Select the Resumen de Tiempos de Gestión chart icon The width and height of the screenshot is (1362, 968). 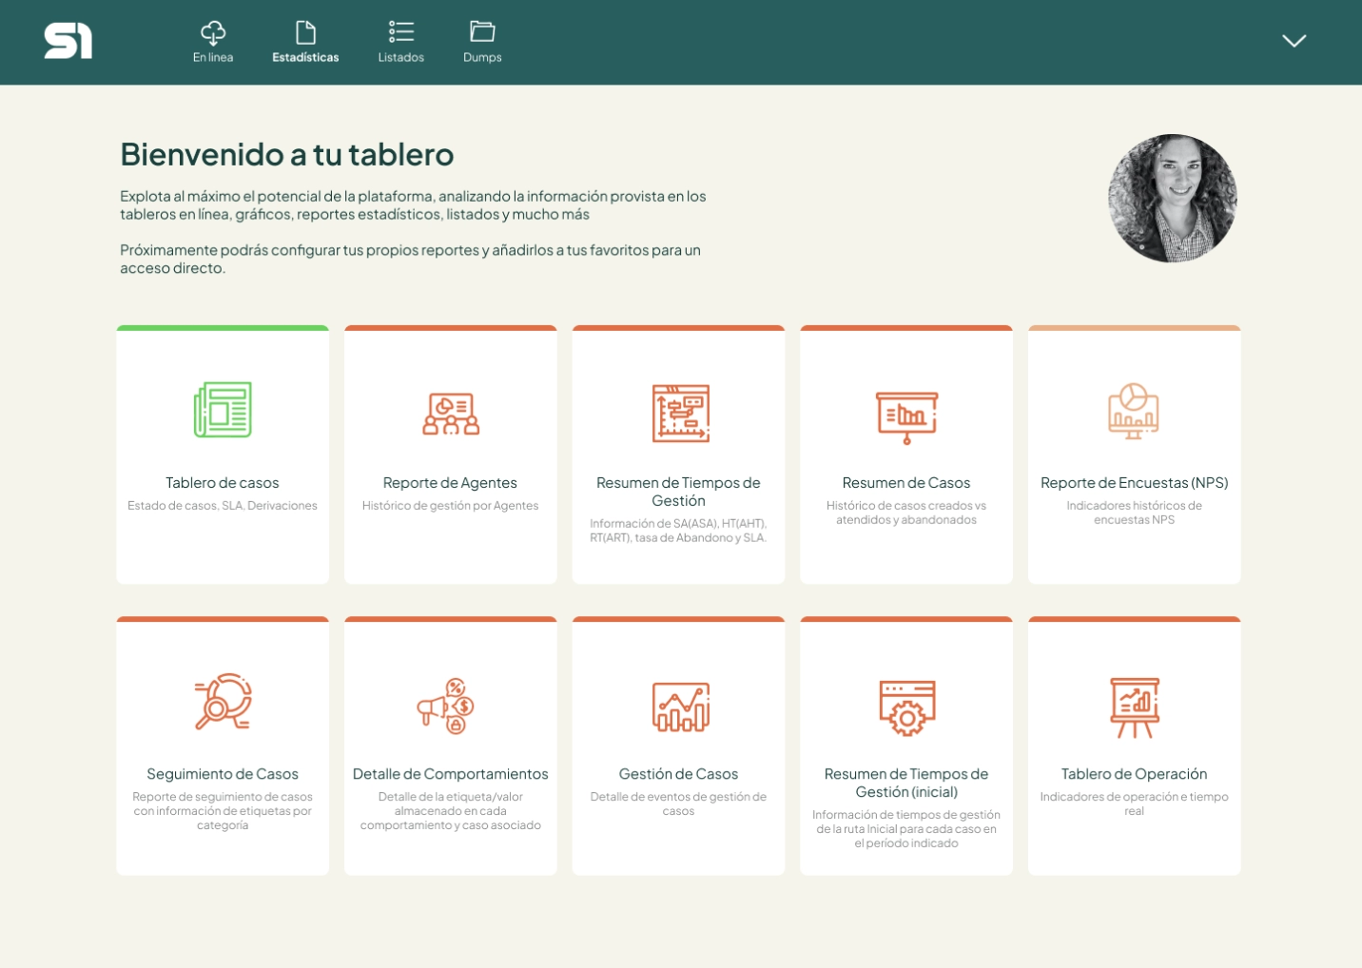pos(680,414)
